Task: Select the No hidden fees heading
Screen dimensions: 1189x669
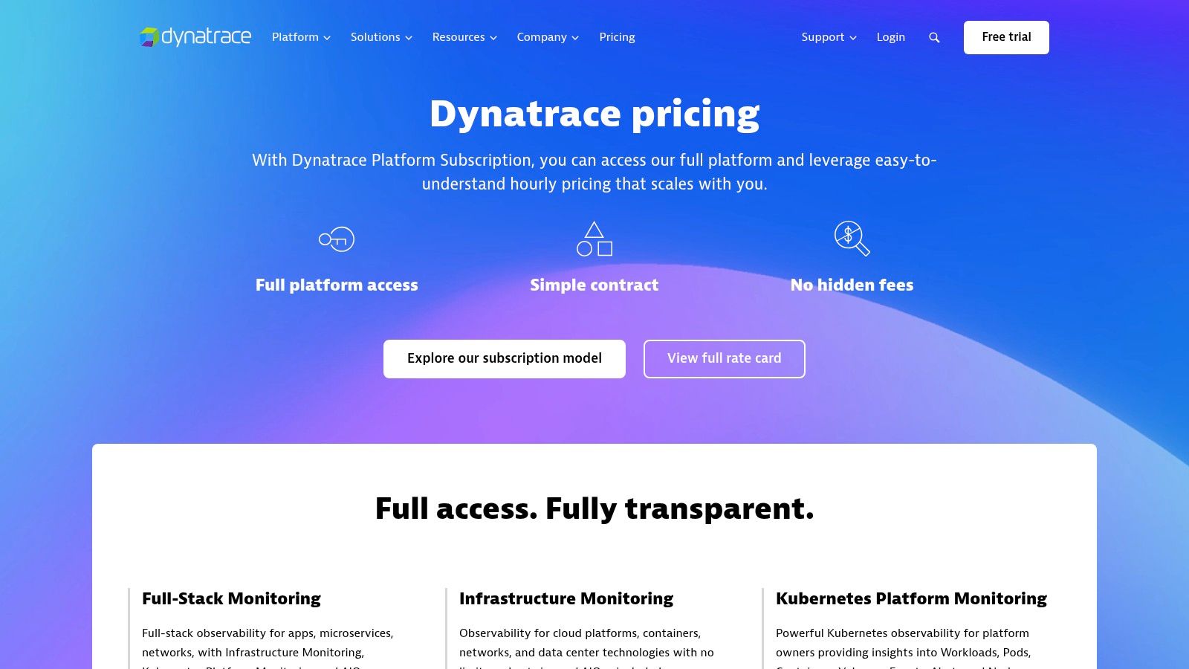Action: pos(852,285)
